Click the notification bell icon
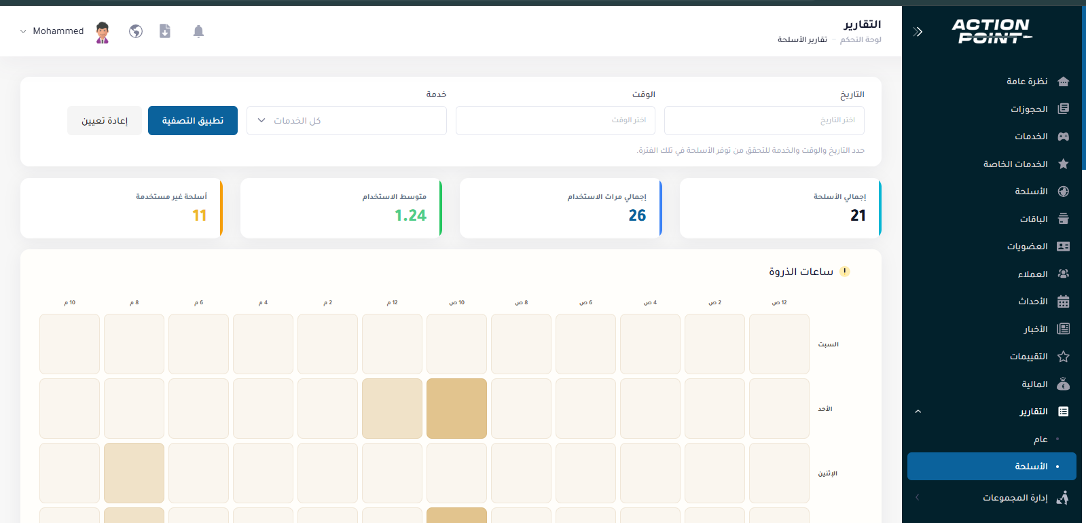The height and width of the screenshot is (523, 1086). click(198, 31)
